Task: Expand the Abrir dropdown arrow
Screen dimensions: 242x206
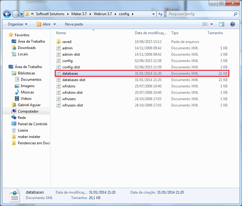Action: [x=54, y=24]
